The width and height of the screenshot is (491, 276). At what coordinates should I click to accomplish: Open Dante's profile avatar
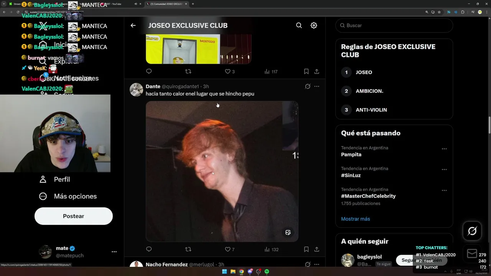tap(136, 90)
